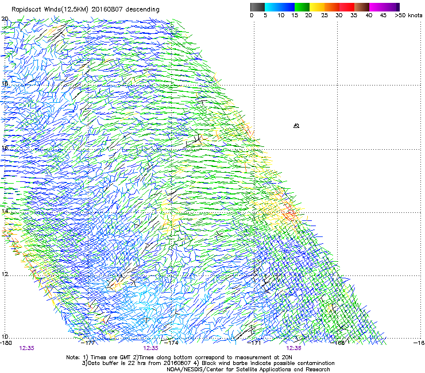425x373 pixels.
Task: Click the NOAA/NESDIS credit line
Action: [248, 370]
